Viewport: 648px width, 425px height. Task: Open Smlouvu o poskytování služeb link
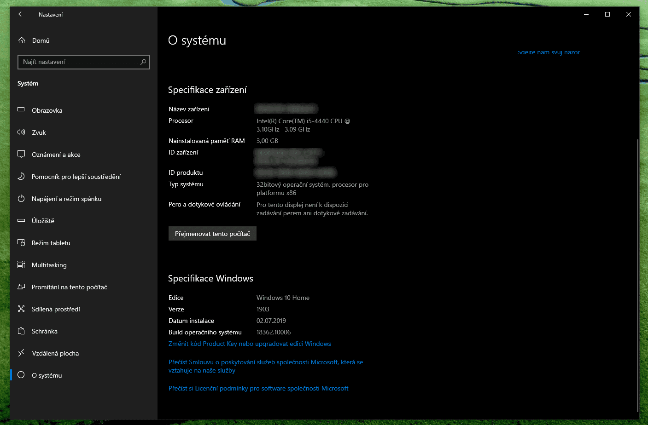pyautogui.click(x=266, y=366)
